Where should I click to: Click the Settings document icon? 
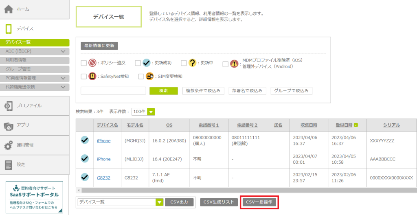9,165
